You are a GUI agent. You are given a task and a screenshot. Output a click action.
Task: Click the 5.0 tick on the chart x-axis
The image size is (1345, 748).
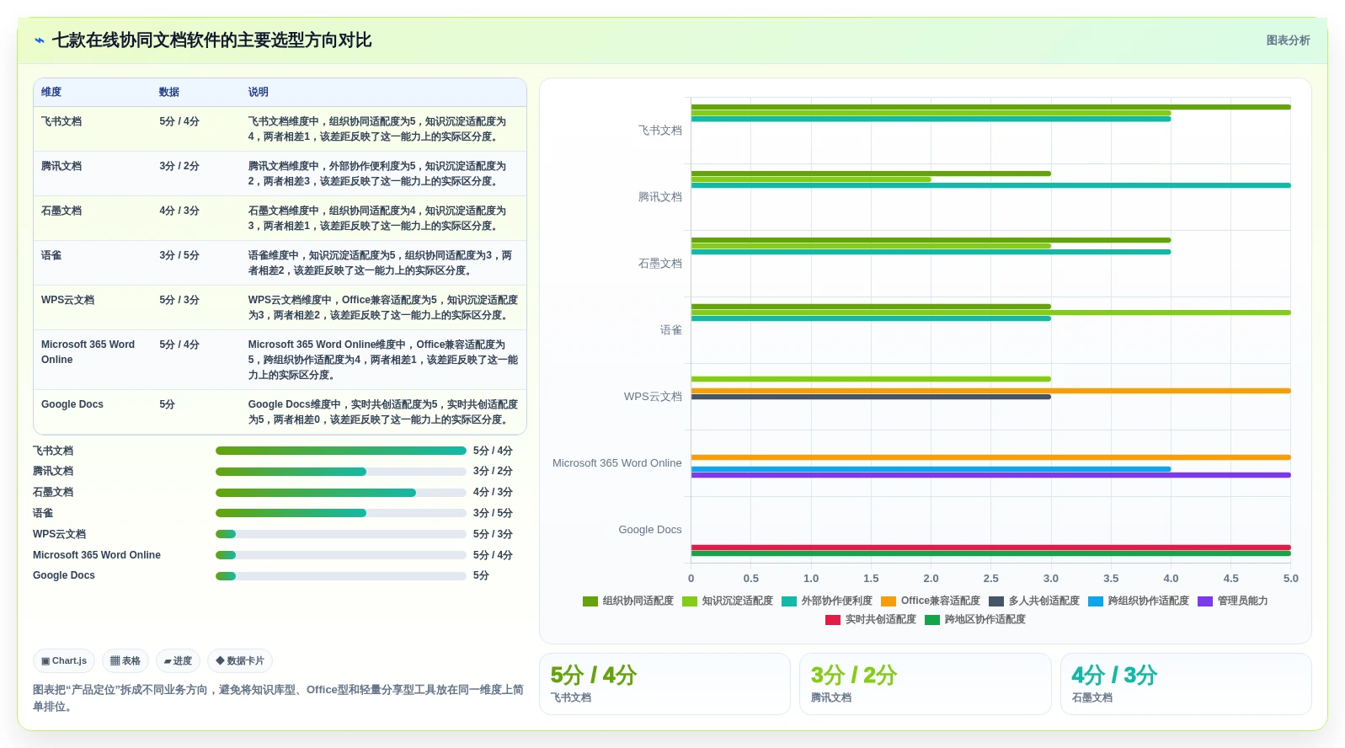tap(1290, 579)
